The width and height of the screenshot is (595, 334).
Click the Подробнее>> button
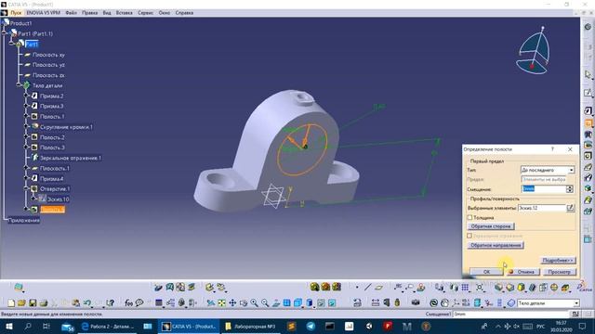point(558,260)
